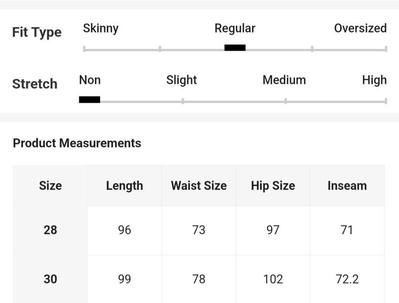
Task: Click the Inseam column header
Action: pos(347,186)
